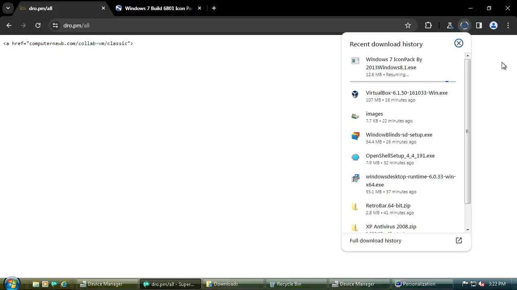Launch Internet Explorer from quick launch
Screen dimensions: 517x290
pyautogui.click(x=63, y=284)
